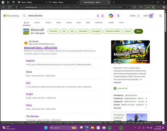Open a new browser tab
This screenshot has height=131, width=167.
point(114,2)
